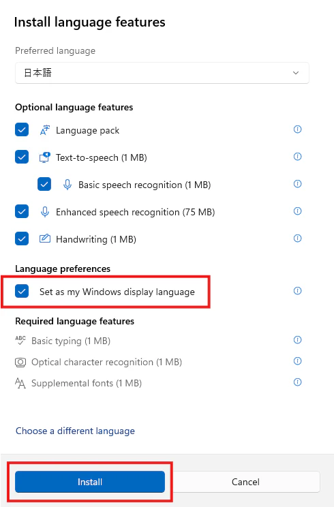Uncheck Enhanced speech recognition checkbox
Screen dimensions: 334x507
[22, 211]
